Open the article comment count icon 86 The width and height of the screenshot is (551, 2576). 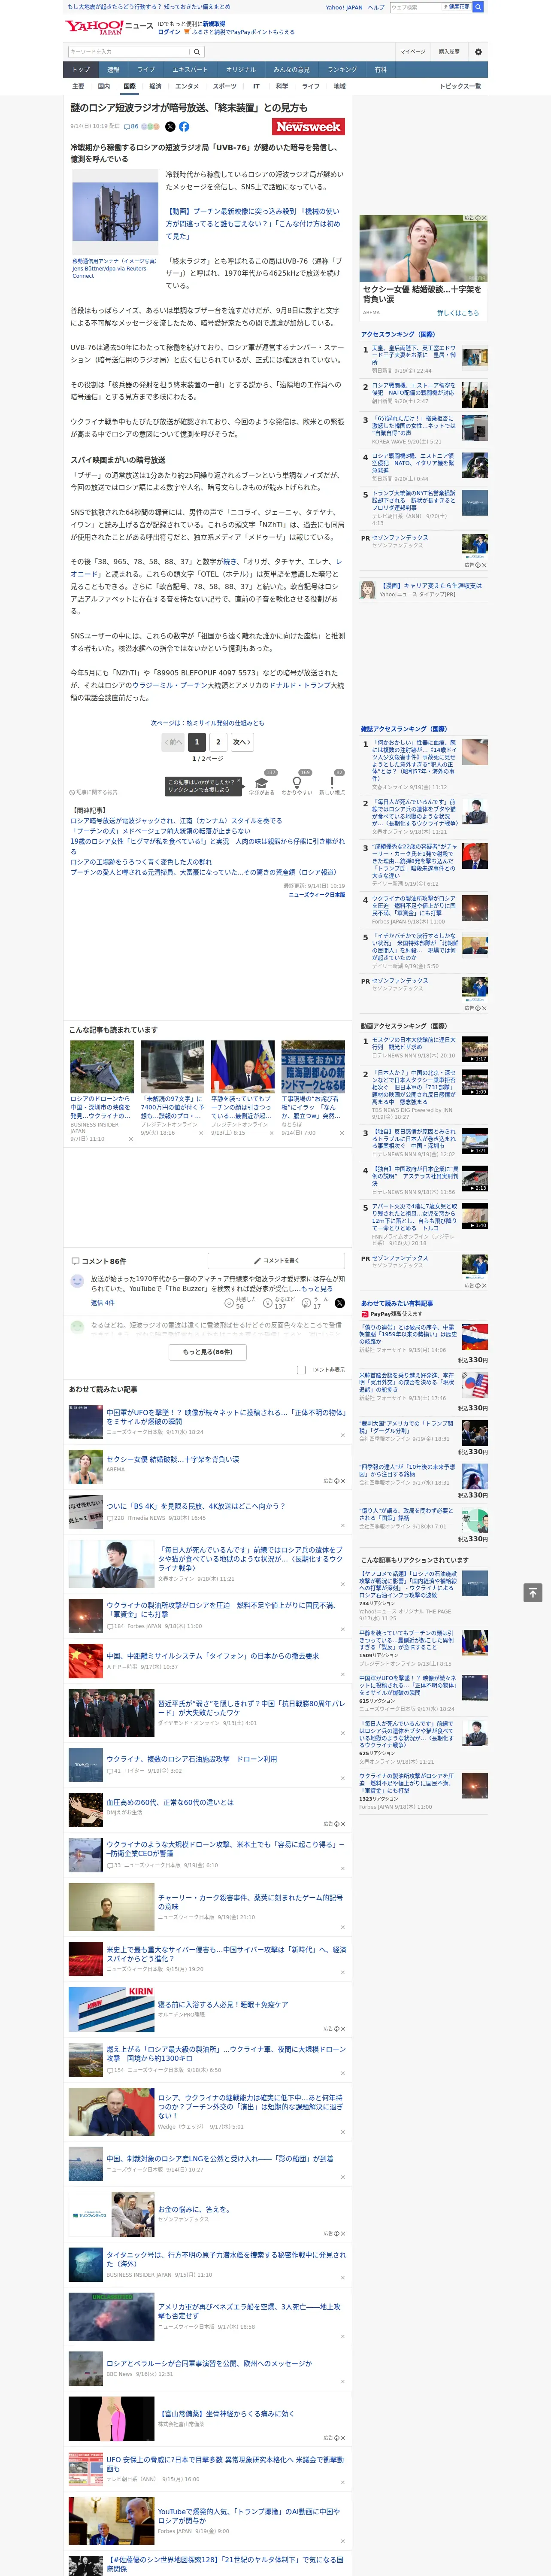pos(131,127)
